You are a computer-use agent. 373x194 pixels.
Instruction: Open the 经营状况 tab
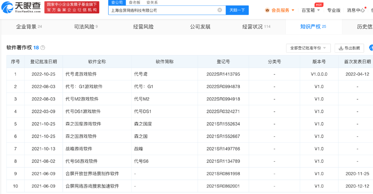point(256,27)
